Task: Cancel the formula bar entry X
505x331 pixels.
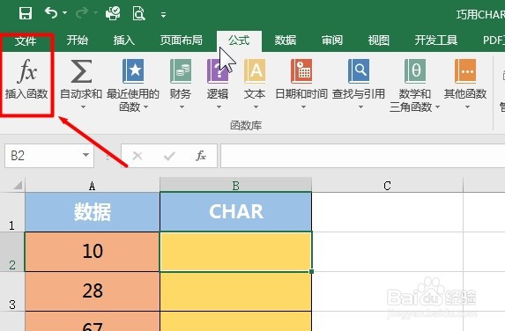Action: 137,156
